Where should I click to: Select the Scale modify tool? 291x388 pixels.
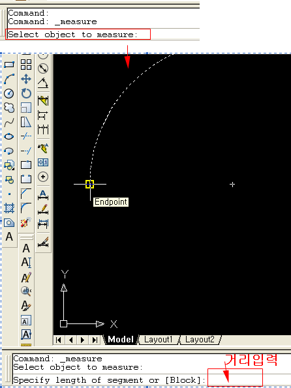point(26,108)
